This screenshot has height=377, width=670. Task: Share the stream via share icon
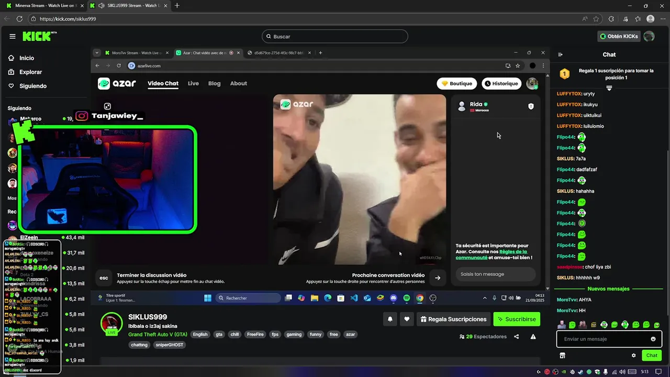point(517,337)
